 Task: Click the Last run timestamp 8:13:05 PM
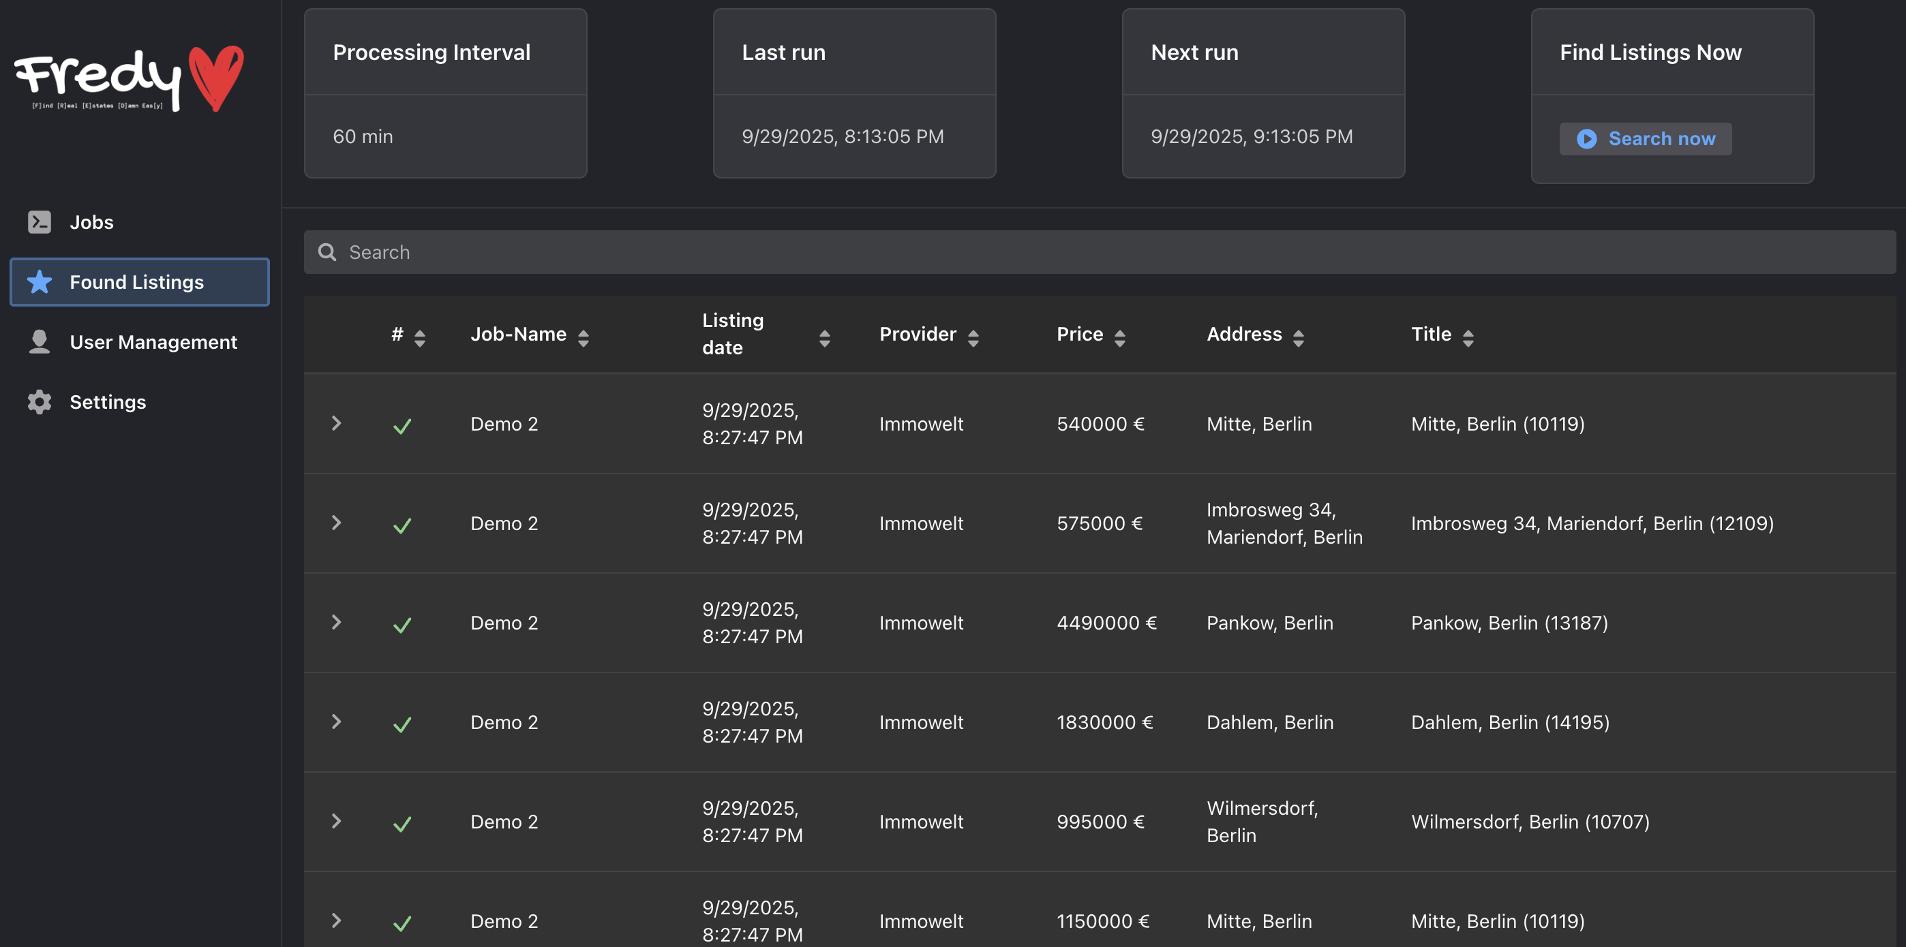click(x=842, y=137)
